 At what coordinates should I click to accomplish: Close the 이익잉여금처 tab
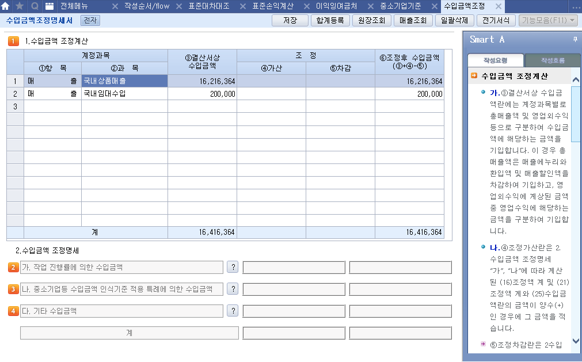click(370, 6)
